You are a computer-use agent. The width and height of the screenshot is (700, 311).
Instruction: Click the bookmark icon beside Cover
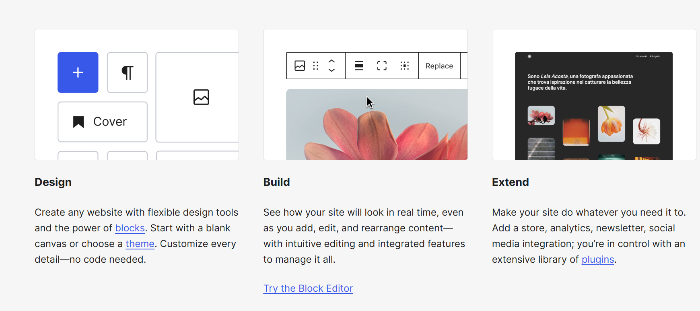click(78, 122)
